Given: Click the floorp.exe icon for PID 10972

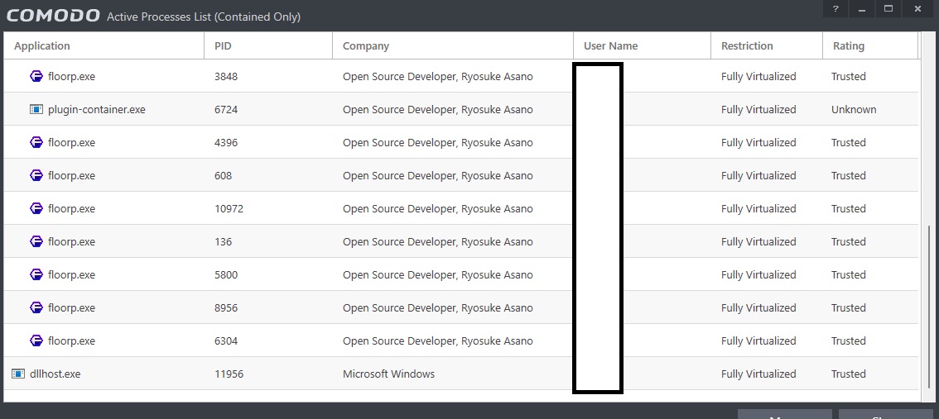Looking at the screenshot, I should pyautogui.click(x=36, y=208).
